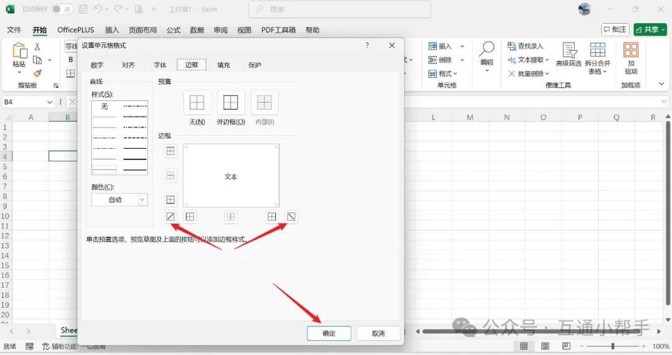Choose the 内部(I) inside border preset
Image resolution: width=672 pixels, height=355 pixels.
pyautogui.click(x=264, y=103)
